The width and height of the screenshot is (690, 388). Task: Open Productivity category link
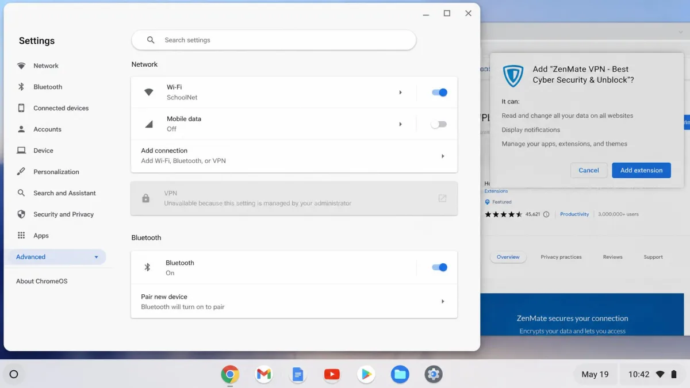(x=574, y=214)
